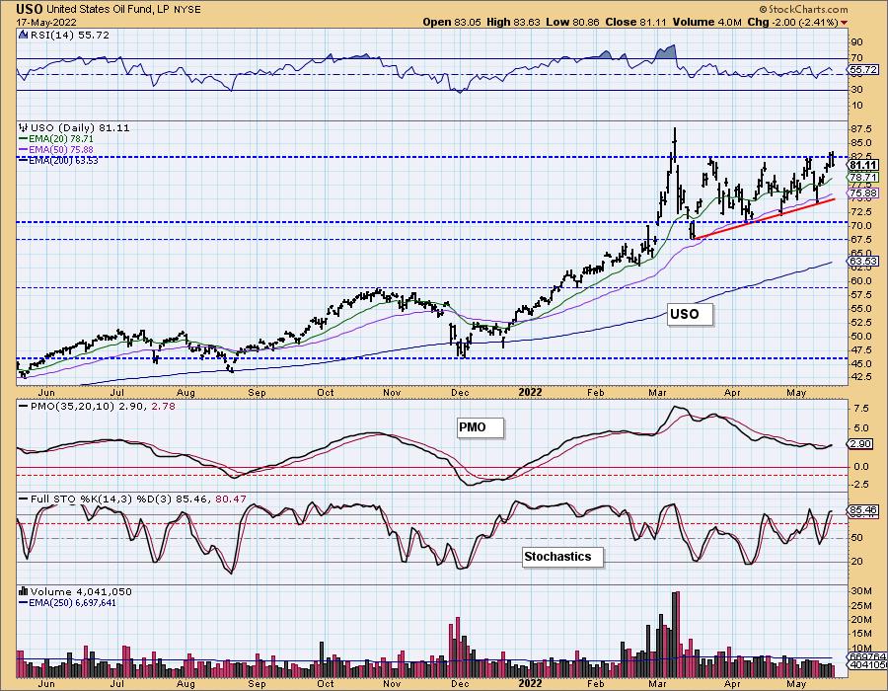888x691 pixels.
Task: Click the Volume 4.0M value
Action: [706, 22]
